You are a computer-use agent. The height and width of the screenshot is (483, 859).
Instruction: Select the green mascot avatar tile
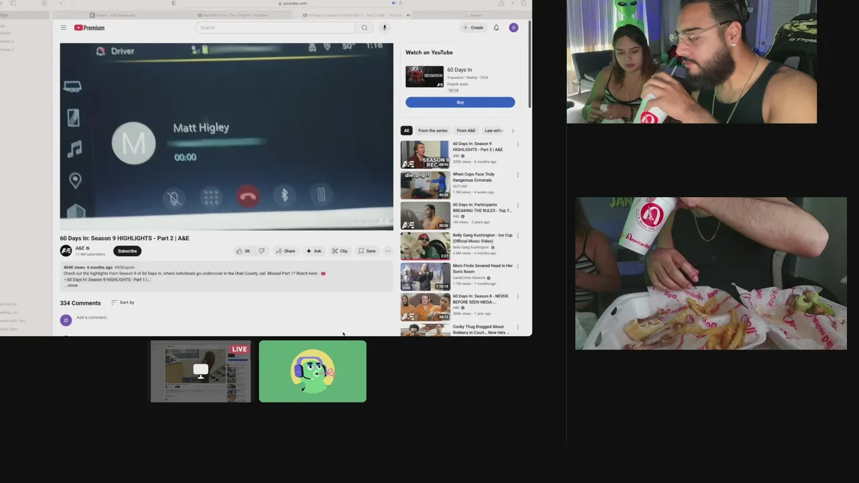[313, 372]
